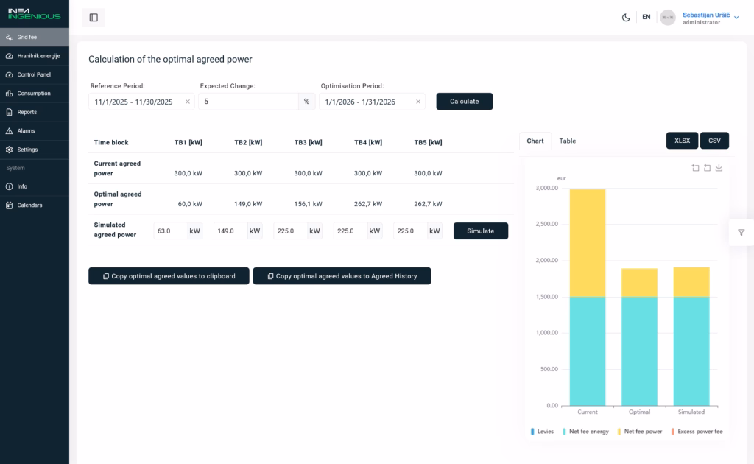Open the Info page
This screenshot has width=754, height=464.
(x=35, y=186)
